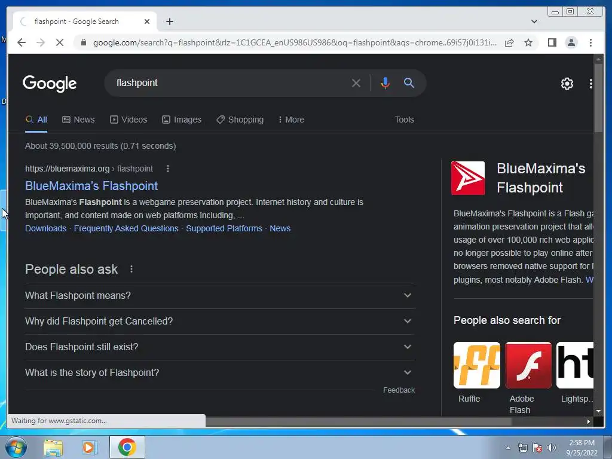
Task: Open the Downloads sitelink
Action: click(45, 228)
